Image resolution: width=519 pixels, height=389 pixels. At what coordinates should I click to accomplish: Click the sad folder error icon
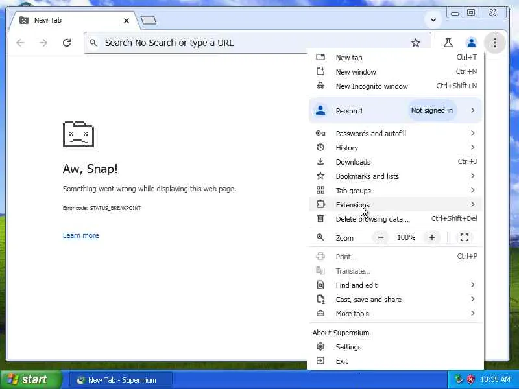[78, 134]
